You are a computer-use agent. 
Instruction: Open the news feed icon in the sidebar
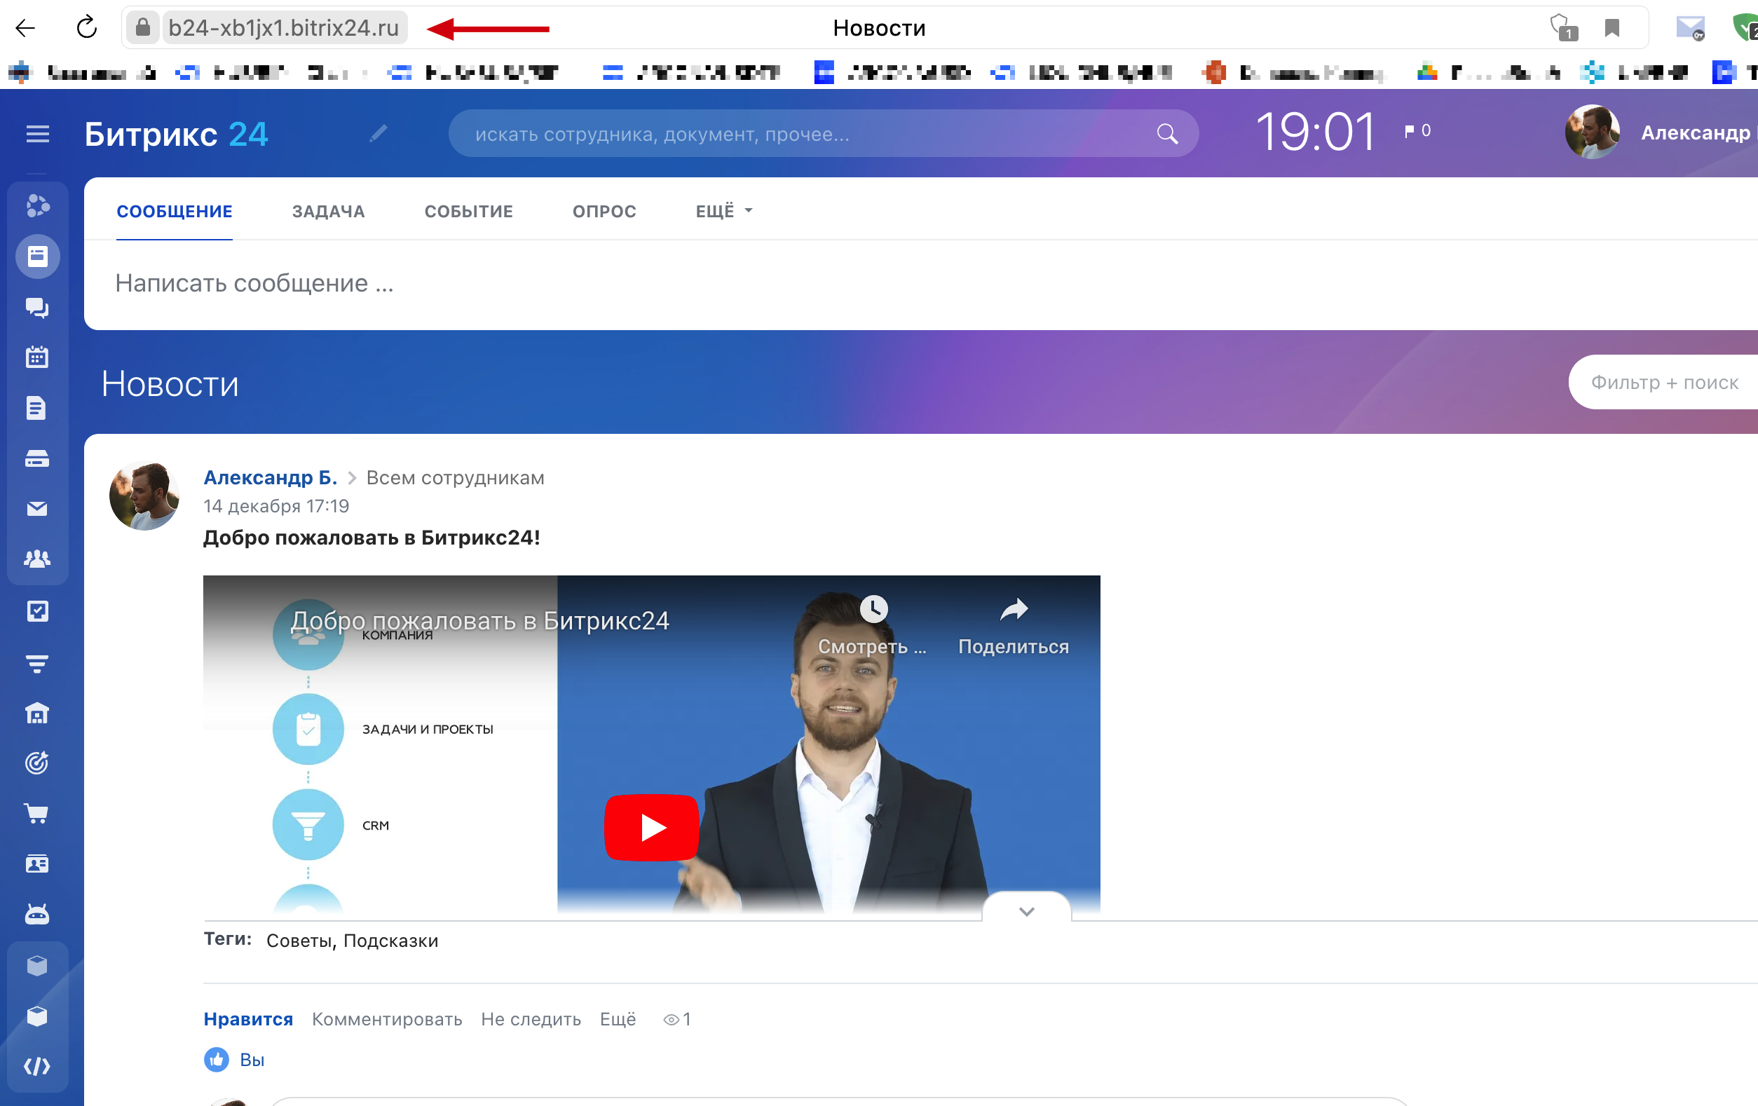click(37, 257)
